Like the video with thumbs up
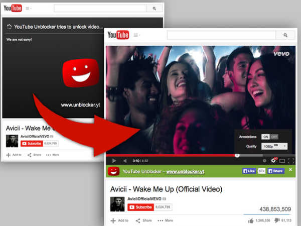Screen dimensions: 301x226 point(251,220)
